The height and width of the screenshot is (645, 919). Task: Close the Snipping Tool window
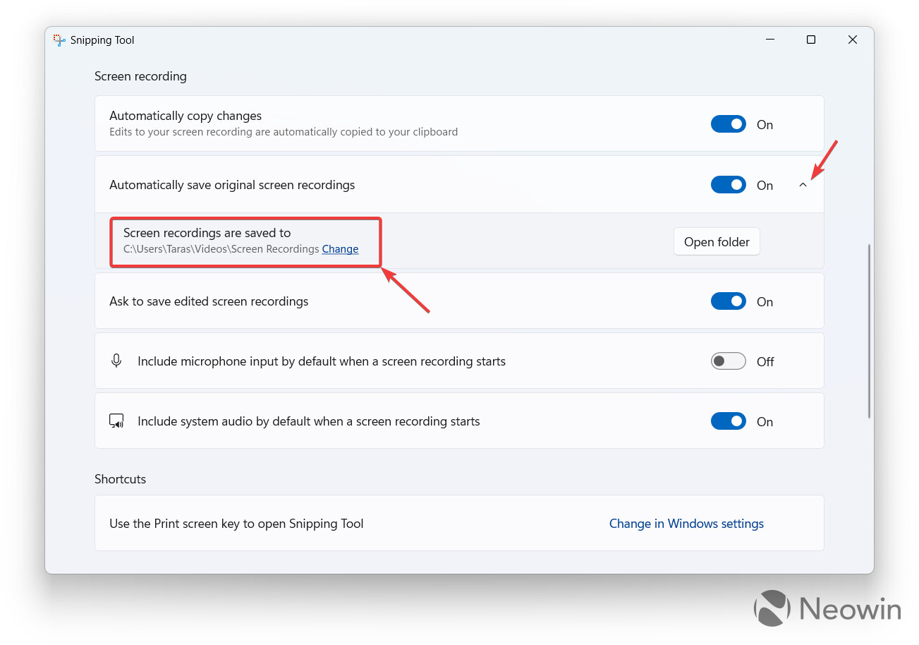point(852,40)
